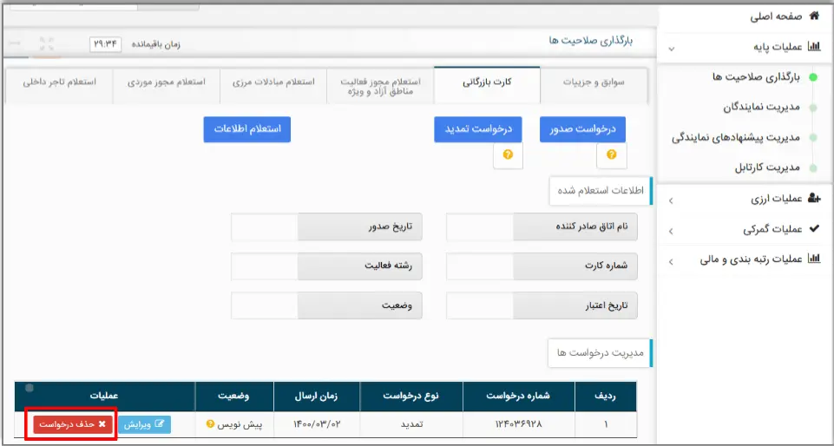Delete request with حذف درخواست button
The width and height of the screenshot is (834, 446).
[73, 424]
